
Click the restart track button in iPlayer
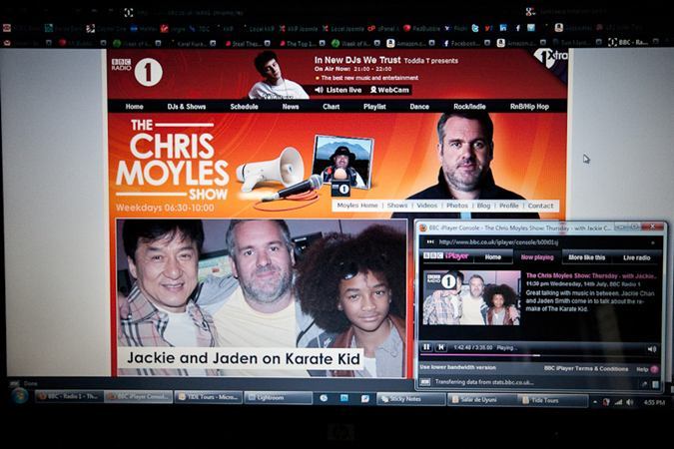pos(440,347)
